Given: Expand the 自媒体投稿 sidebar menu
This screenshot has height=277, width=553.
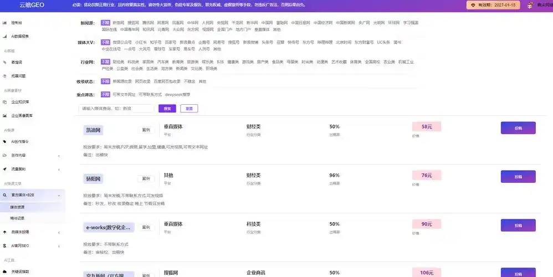Looking at the screenshot, I should point(59,232).
